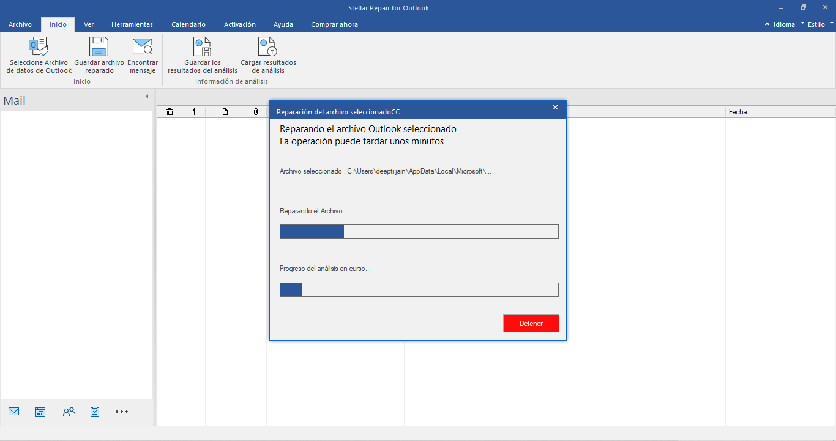Screen dimensions: 836x441
Task: Collapse the Mail pane with the arrow
Action: click(x=147, y=97)
